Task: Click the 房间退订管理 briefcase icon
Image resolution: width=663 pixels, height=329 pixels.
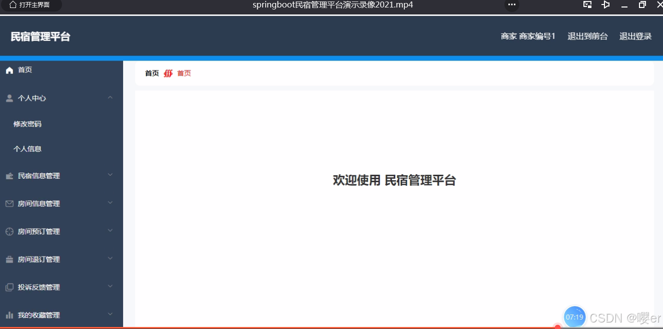Action: point(9,260)
